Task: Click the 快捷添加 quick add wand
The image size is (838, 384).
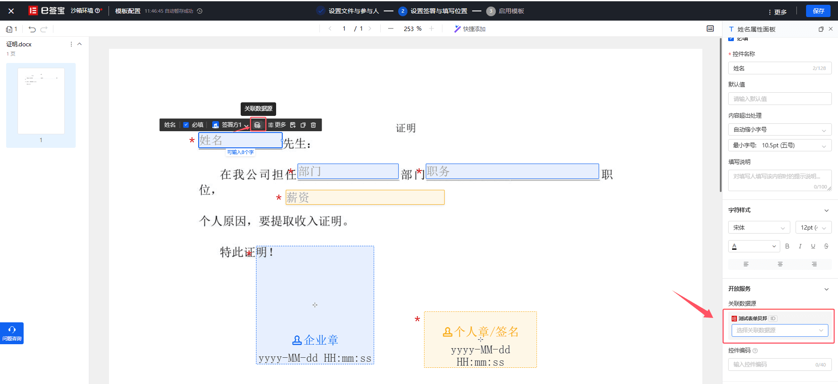Action: [x=470, y=29]
